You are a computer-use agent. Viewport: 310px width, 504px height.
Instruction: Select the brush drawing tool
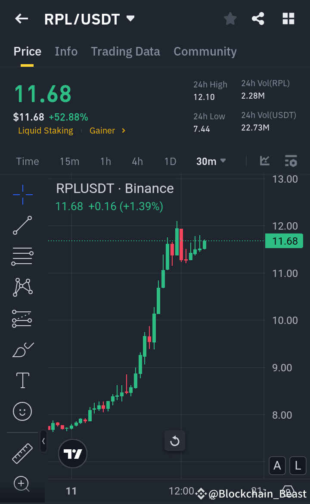point(23,350)
